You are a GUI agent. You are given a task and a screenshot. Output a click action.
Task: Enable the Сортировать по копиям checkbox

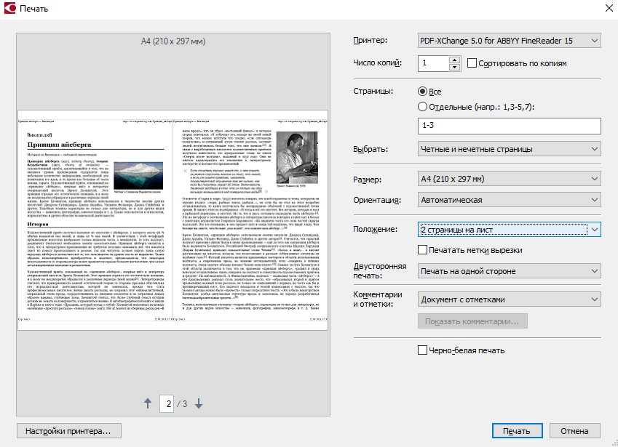point(472,63)
